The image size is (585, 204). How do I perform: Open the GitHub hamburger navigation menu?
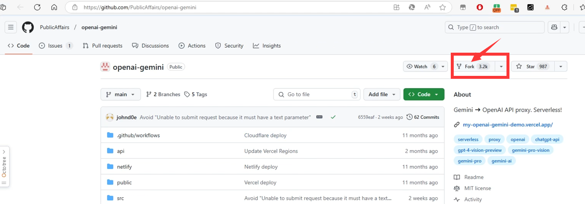(x=11, y=27)
